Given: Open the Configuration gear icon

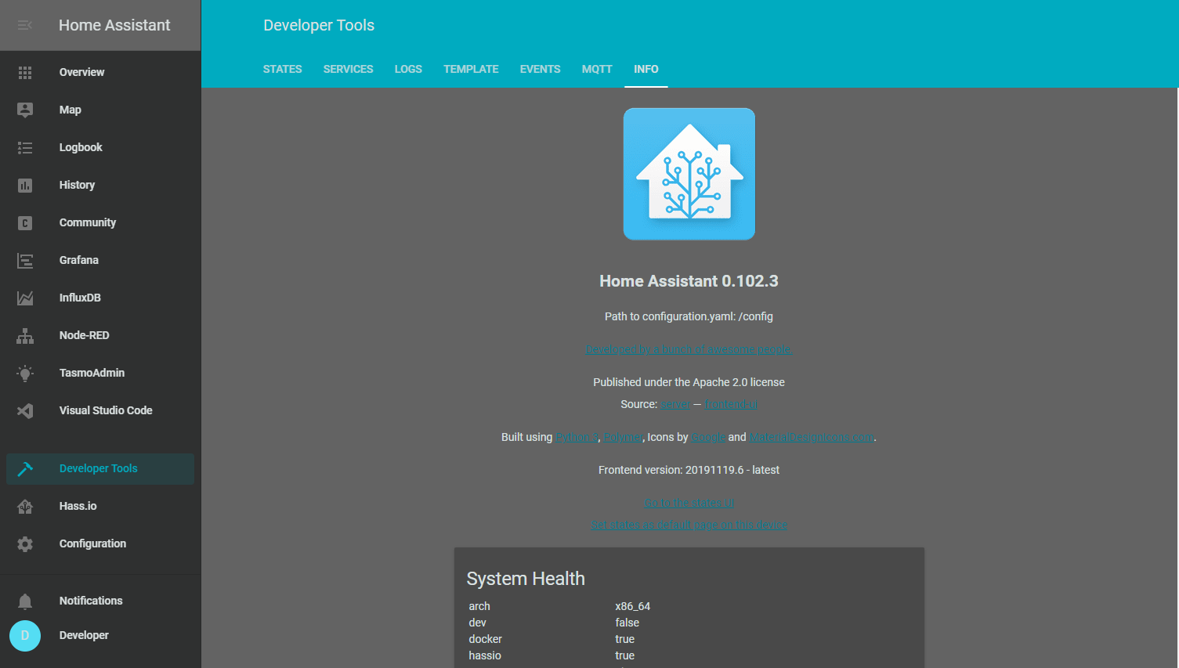Looking at the screenshot, I should pyautogui.click(x=25, y=543).
